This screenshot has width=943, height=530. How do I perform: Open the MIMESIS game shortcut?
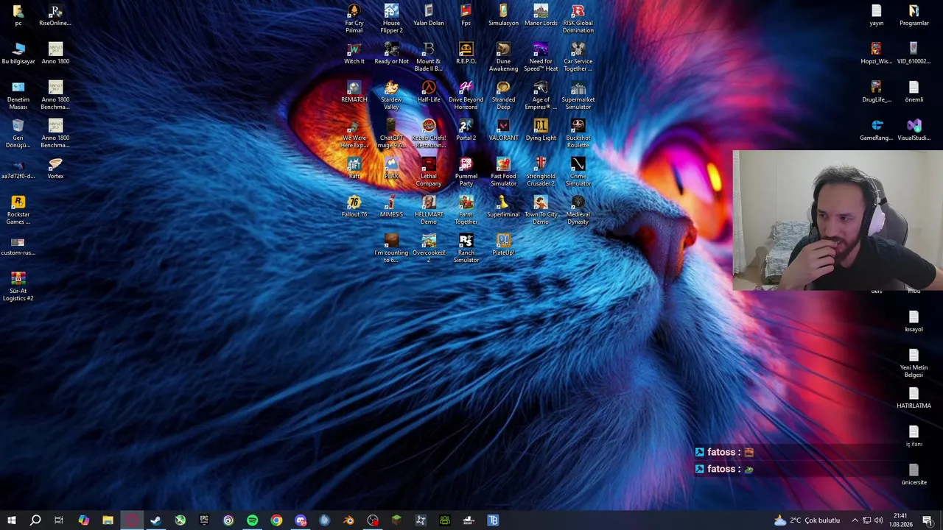pyautogui.click(x=391, y=206)
